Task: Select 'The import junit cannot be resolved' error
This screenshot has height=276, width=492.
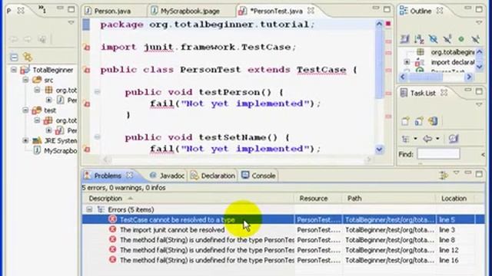Action: 172,230
